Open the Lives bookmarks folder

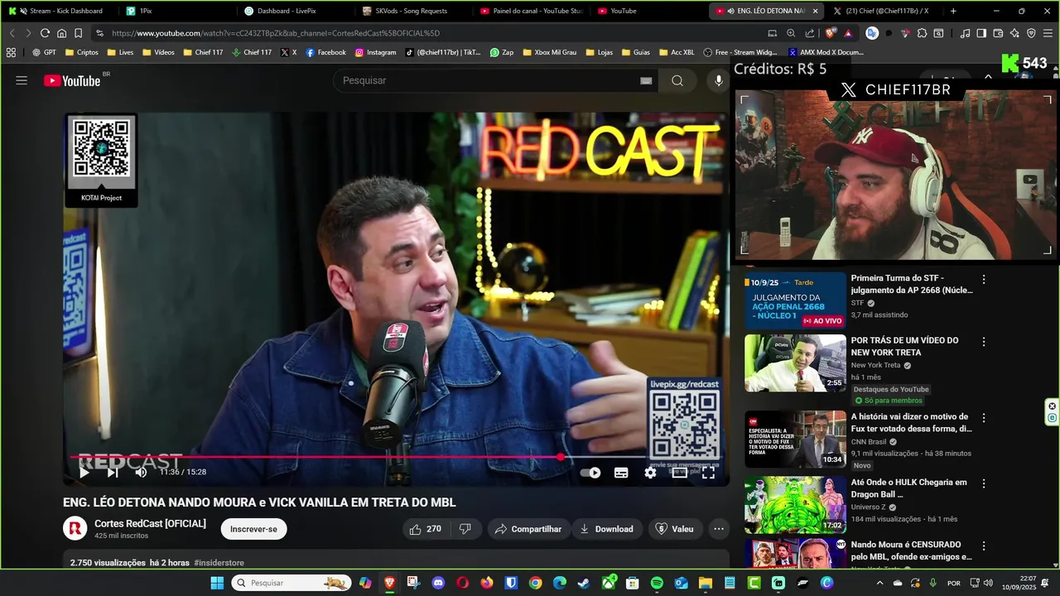point(119,52)
